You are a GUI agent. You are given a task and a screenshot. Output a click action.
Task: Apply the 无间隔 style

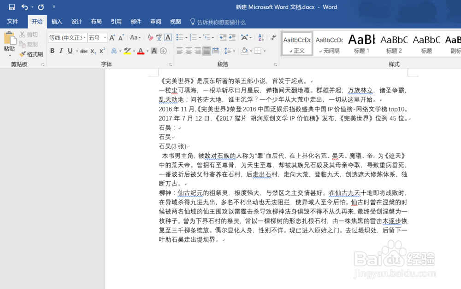point(329,44)
